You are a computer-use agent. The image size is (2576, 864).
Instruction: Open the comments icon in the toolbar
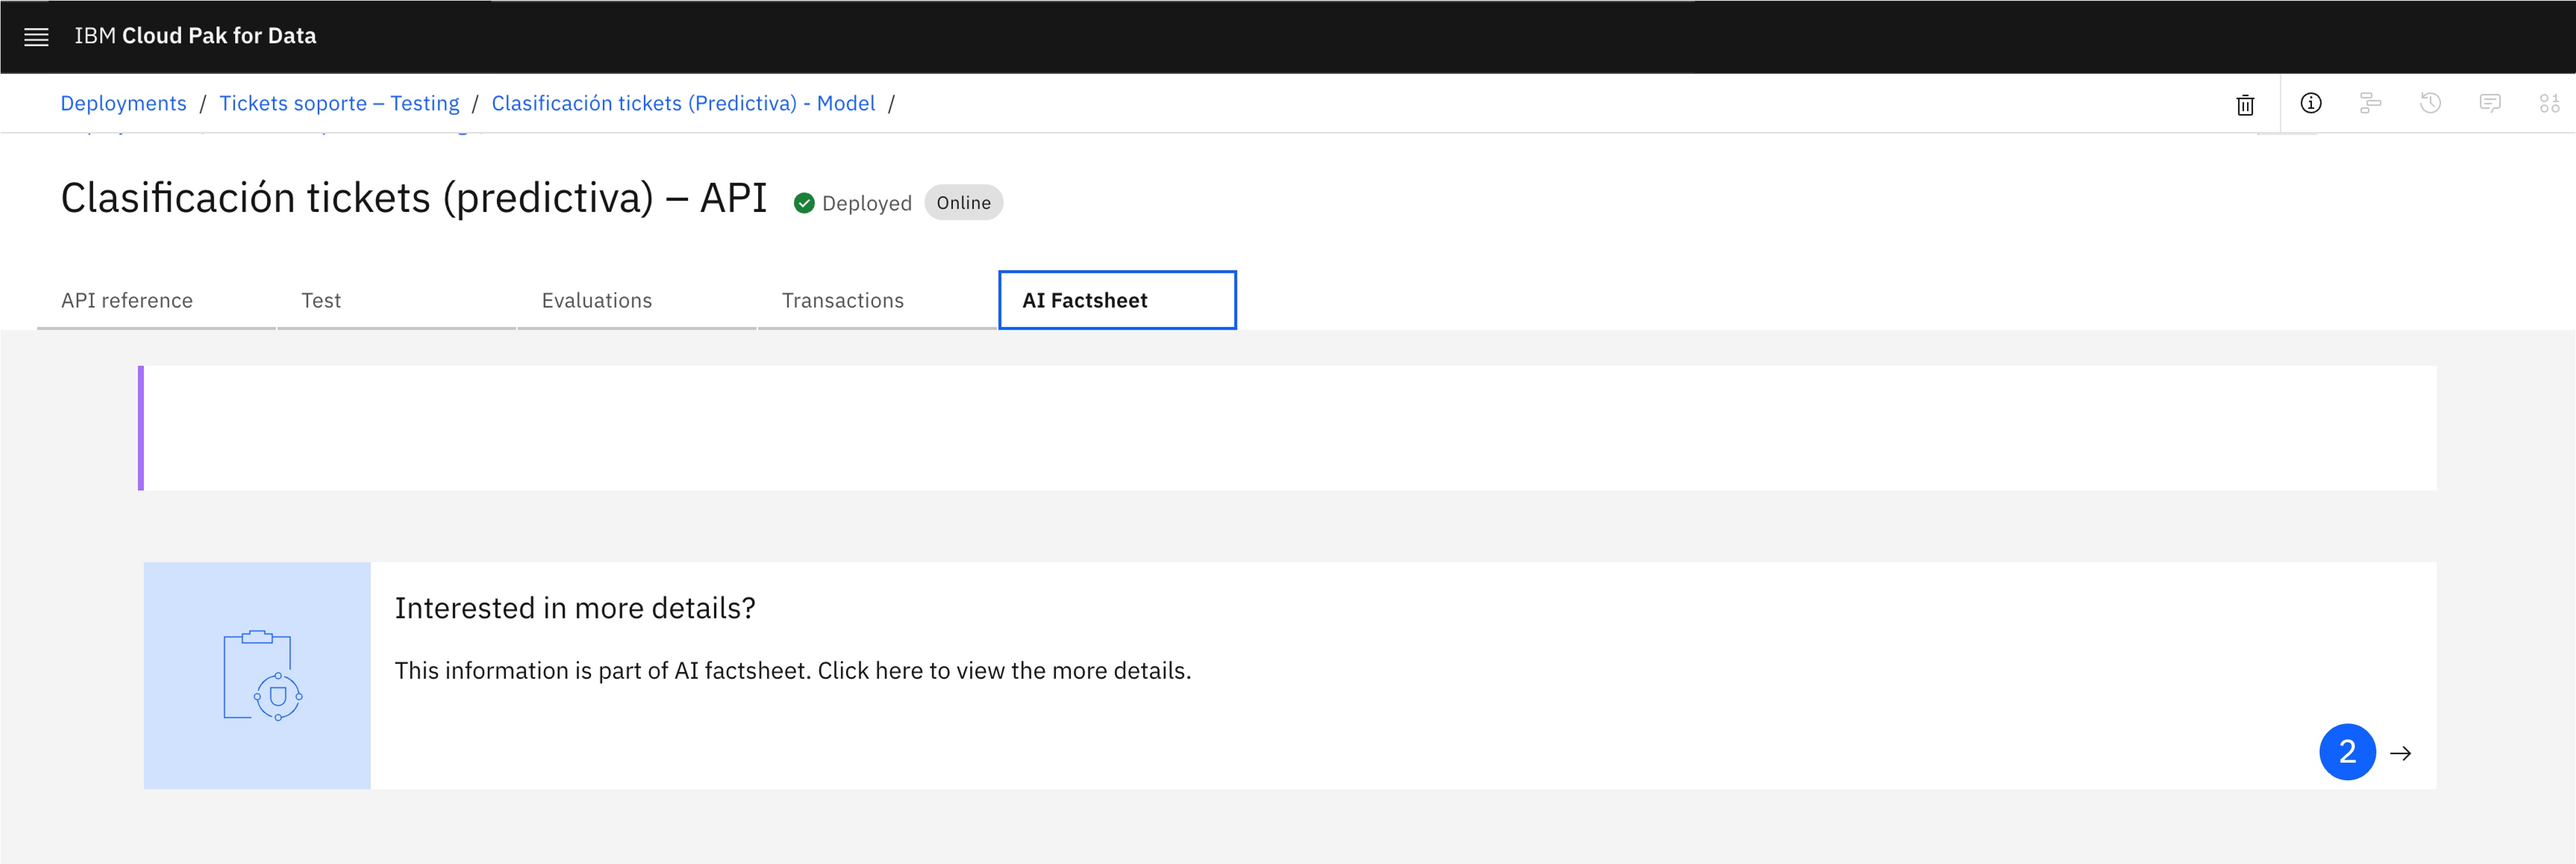coord(2490,103)
